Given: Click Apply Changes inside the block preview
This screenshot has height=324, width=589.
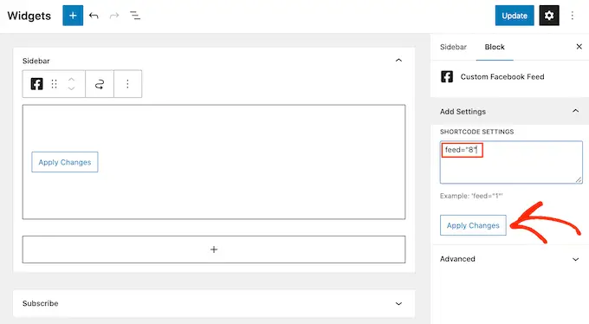Looking at the screenshot, I should tap(65, 162).
